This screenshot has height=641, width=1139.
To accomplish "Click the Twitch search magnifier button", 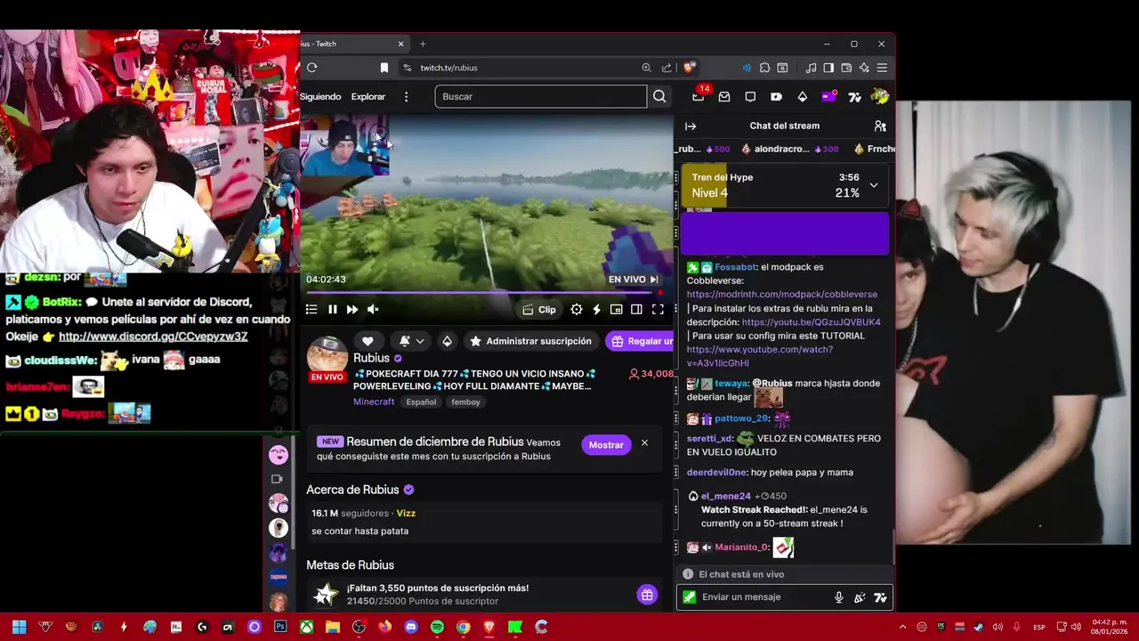I will [659, 96].
